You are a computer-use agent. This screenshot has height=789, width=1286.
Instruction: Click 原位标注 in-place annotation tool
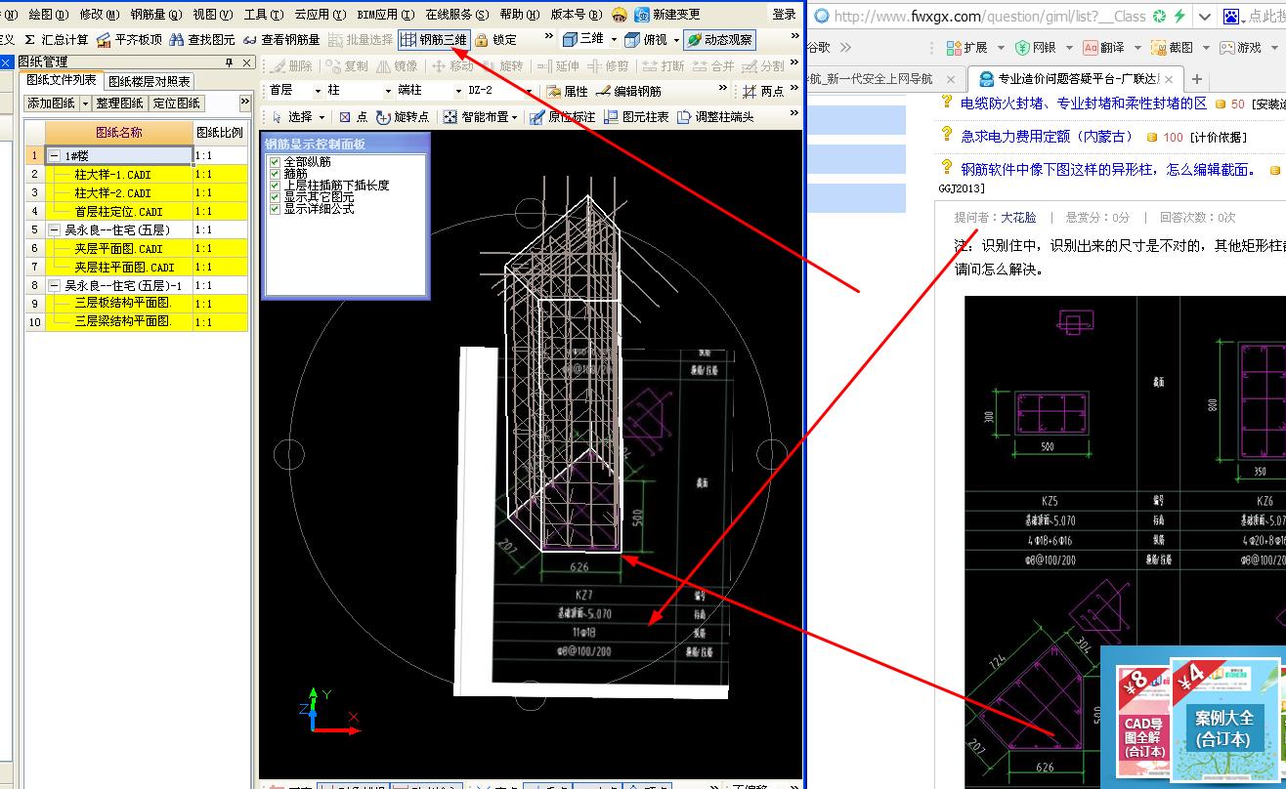click(562, 116)
